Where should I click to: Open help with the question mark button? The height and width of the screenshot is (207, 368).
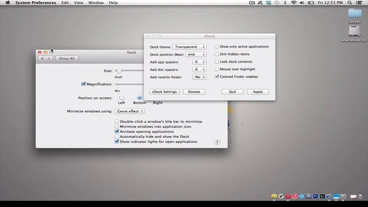pos(217,142)
